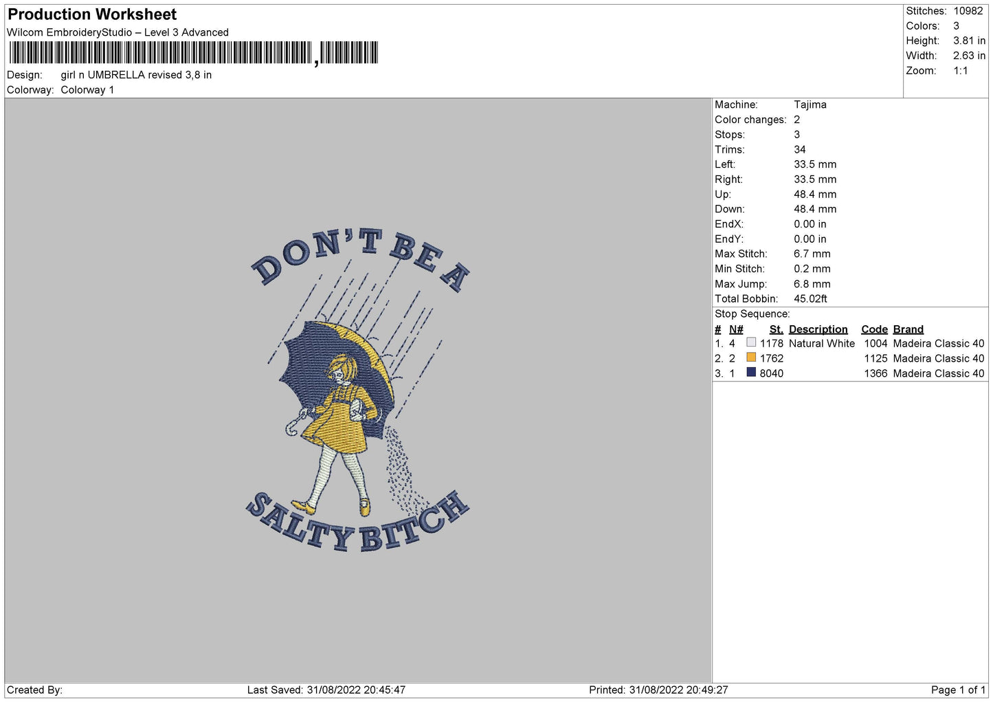
Task: Click the Colorway 1 label
Action: 87,90
